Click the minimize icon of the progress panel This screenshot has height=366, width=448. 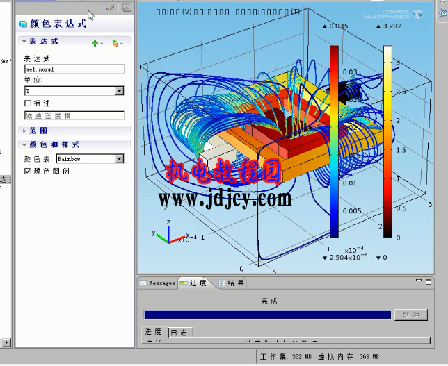tap(419, 281)
